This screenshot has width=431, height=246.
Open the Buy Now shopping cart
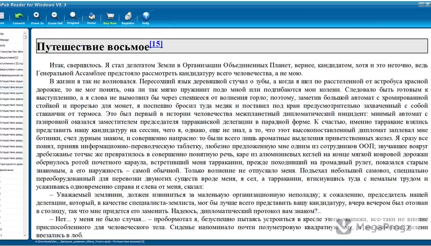click(110, 18)
